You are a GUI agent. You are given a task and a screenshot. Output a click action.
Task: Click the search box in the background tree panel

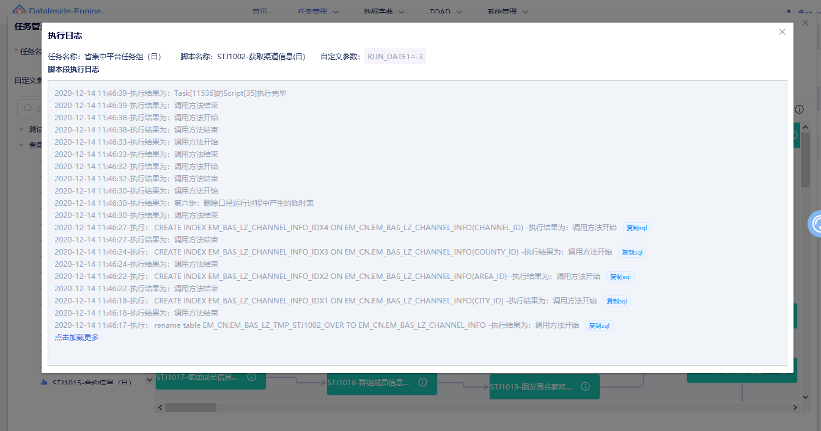click(31, 109)
